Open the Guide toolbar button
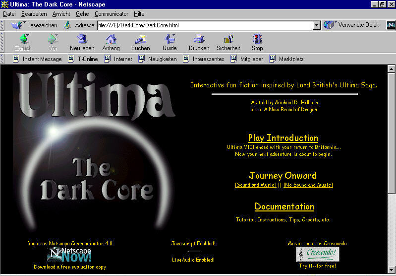Viewport: 396px width, 276px height. (170, 43)
